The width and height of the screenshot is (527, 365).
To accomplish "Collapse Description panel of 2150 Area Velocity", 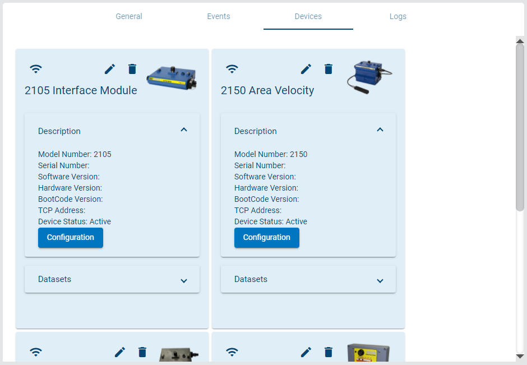I will pyautogui.click(x=380, y=130).
